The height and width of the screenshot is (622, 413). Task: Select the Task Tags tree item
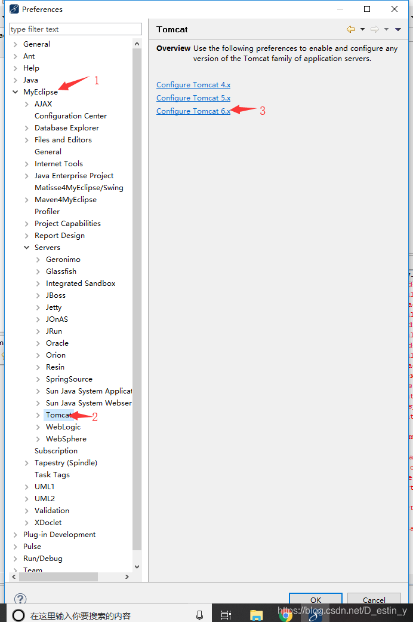(52, 474)
